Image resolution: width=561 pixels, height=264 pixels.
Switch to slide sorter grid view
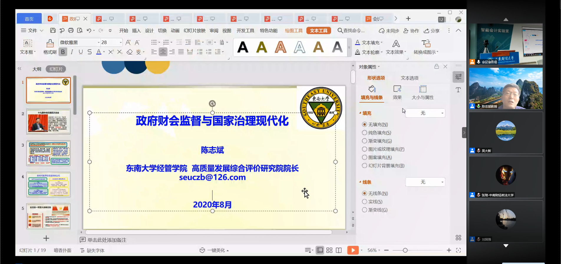click(x=329, y=250)
